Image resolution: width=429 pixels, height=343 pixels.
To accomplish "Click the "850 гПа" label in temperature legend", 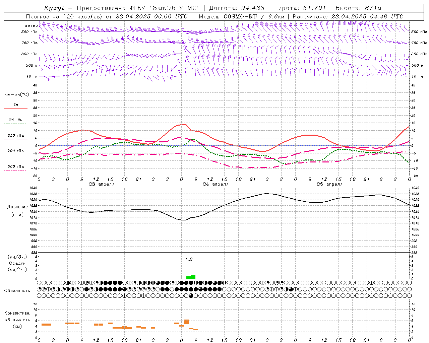I will [16, 136].
